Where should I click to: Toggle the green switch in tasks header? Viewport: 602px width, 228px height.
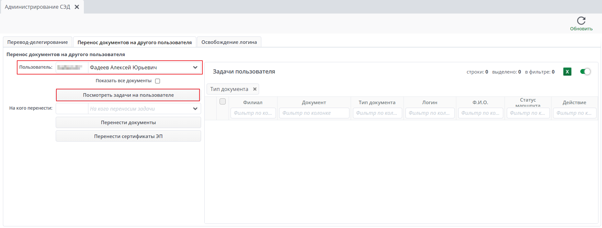[x=585, y=72]
